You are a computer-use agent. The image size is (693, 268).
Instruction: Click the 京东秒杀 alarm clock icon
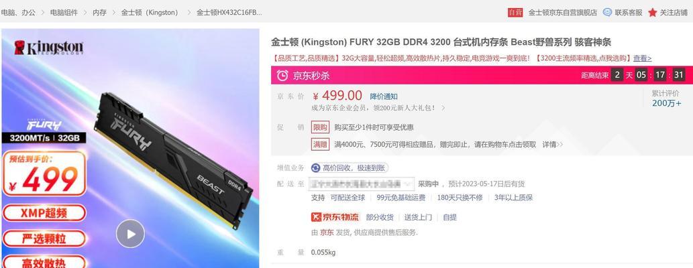[282, 76]
